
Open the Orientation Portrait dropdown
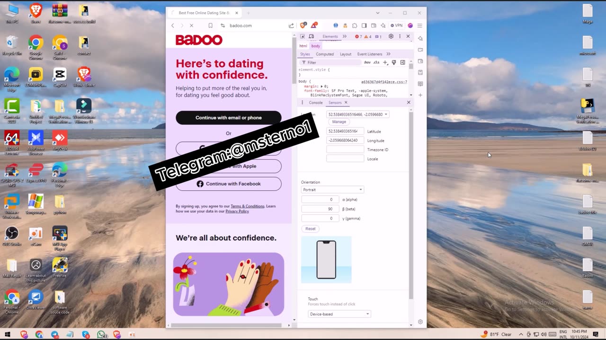click(332, 189)
